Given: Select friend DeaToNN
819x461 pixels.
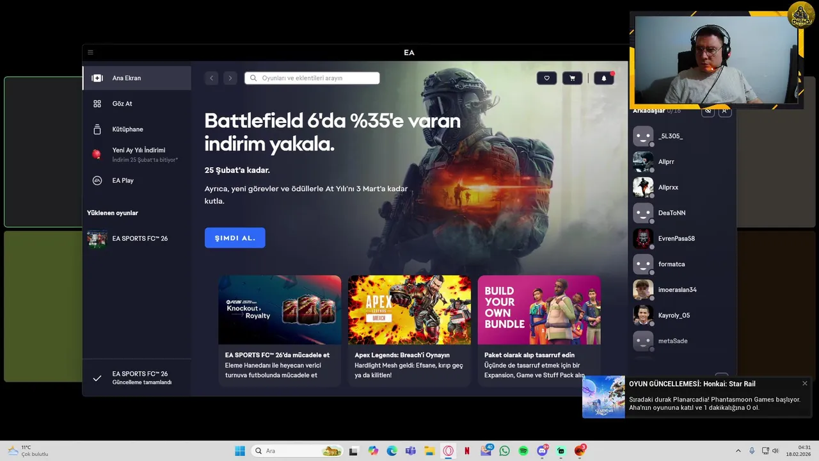Looking at the screenshot, I should pyautogui.click(x=682, y=213).
